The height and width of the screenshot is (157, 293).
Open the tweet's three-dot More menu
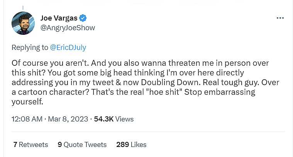point(281,18)
